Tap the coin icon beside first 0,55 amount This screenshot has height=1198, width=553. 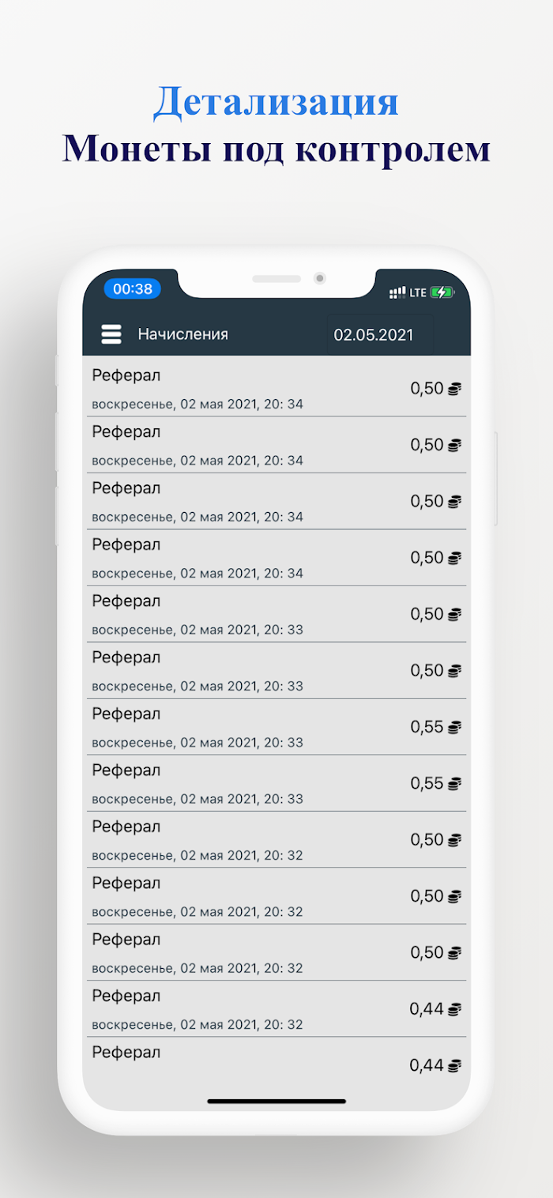(x=454, y=727)
